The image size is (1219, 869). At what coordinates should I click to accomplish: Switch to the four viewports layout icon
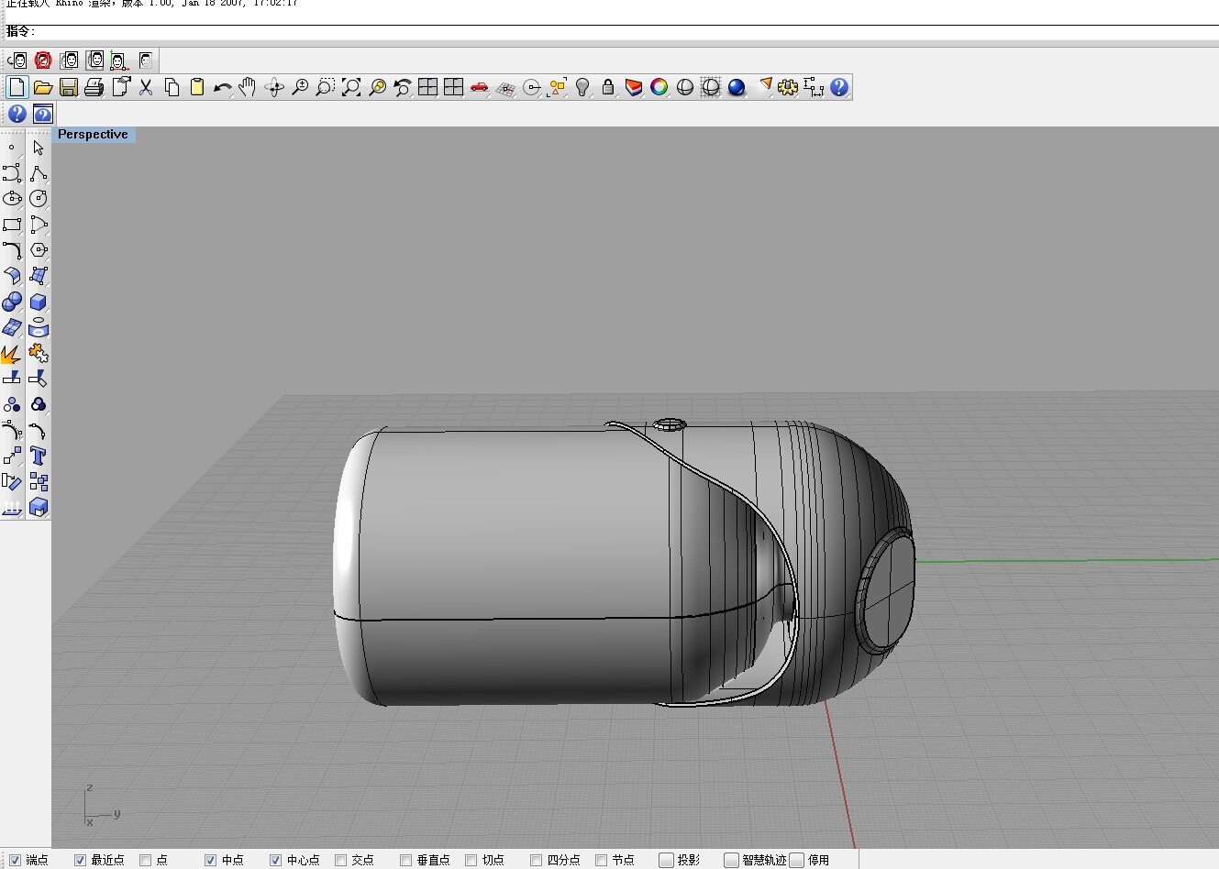click(x=427, y=87)
